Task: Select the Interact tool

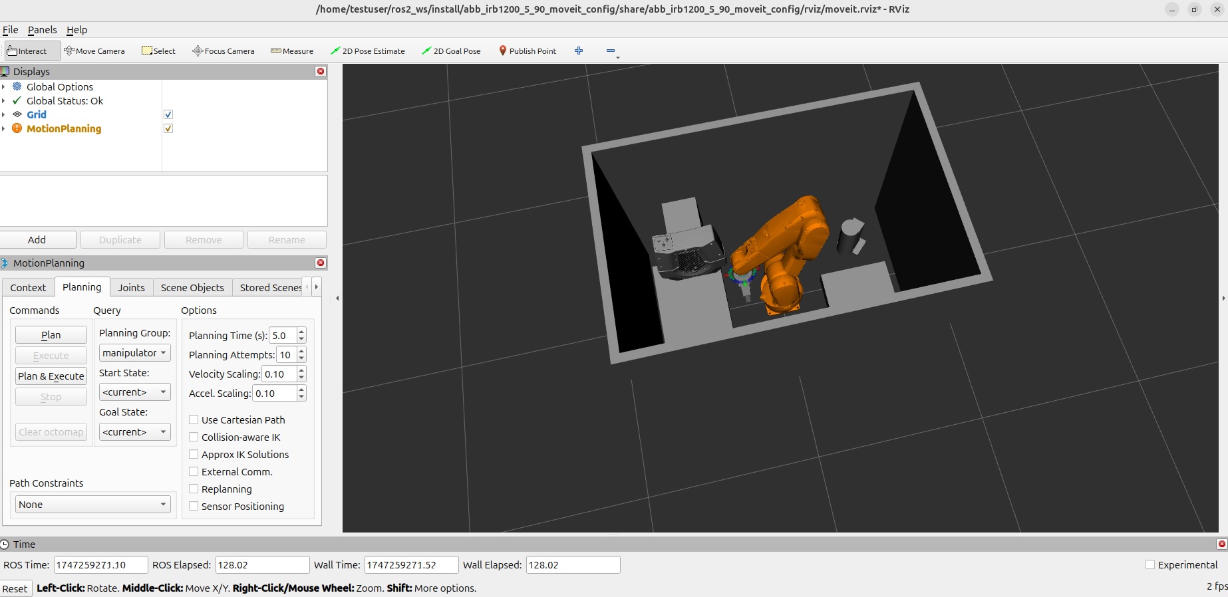Action: click(32, 51)
